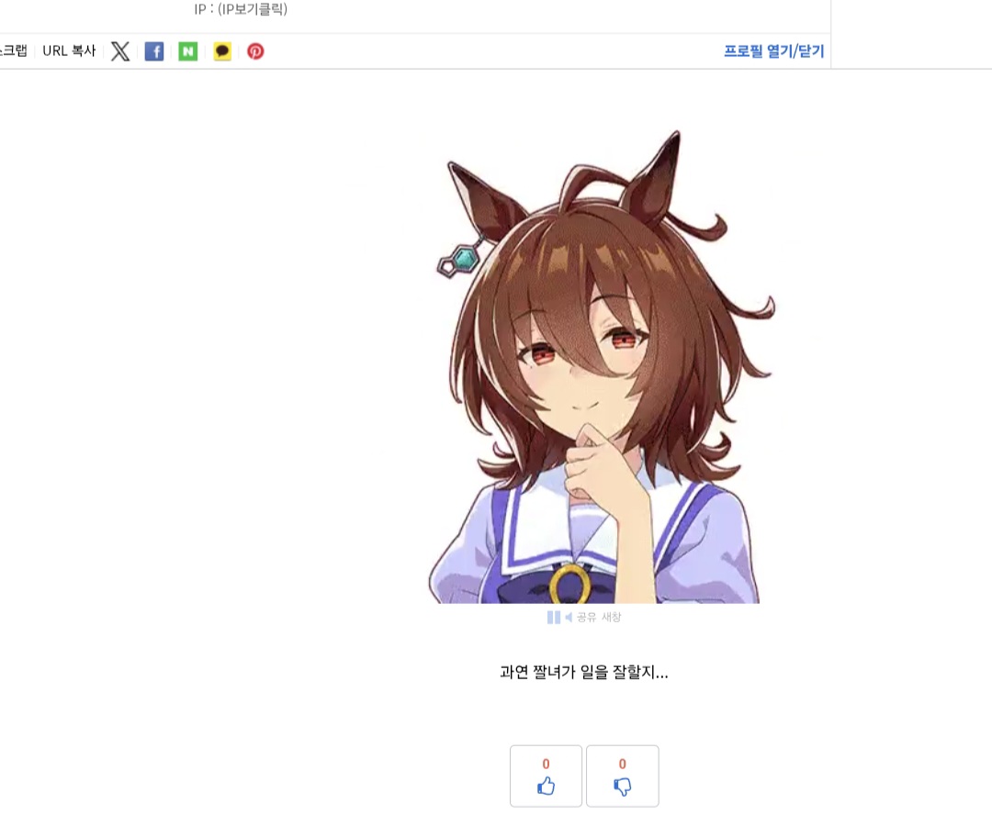Click the dislike count above thumbs-down
992x826 pixels.
(x=623, y=765)
